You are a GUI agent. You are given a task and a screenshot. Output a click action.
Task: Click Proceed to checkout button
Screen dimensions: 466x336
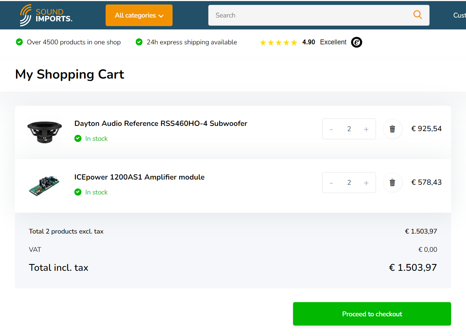[372, 314]
